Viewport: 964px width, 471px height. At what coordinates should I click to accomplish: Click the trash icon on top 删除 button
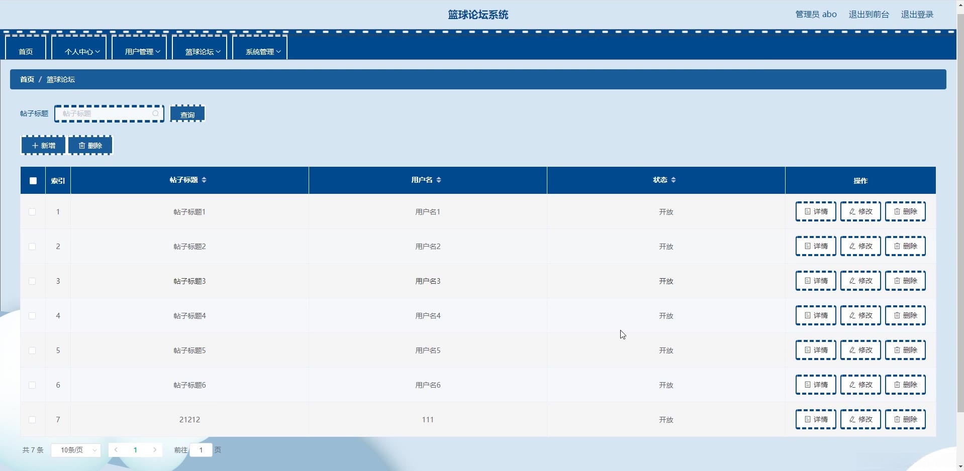point(82,146)
